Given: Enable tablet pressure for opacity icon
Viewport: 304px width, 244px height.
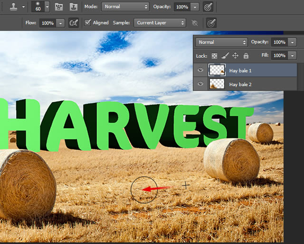Looking at the screenshot, I should (208, 7).
